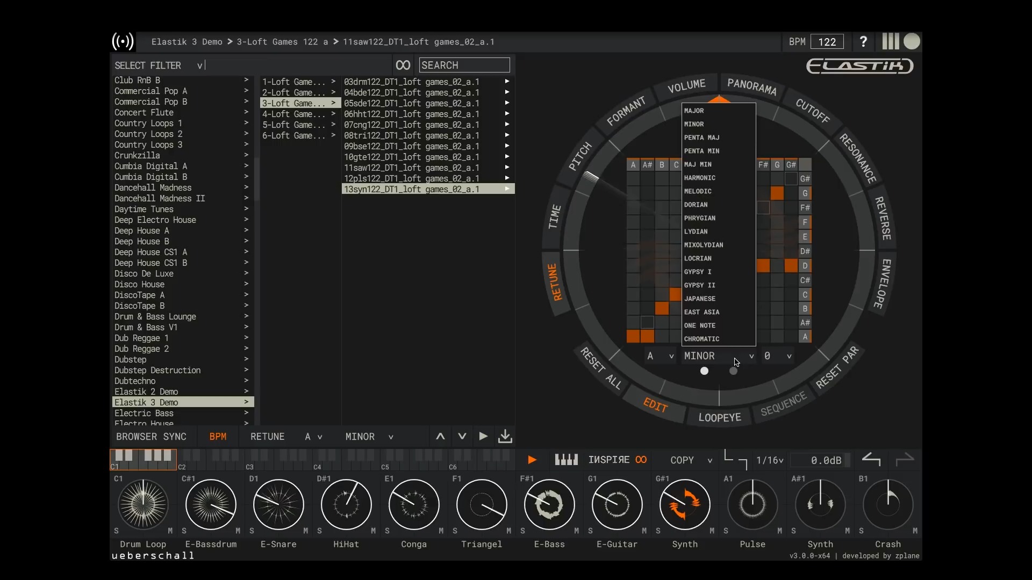Select the PITCH parameter on the wheel
This screenshot has height=580, width=1032.
tap(580, 157)
